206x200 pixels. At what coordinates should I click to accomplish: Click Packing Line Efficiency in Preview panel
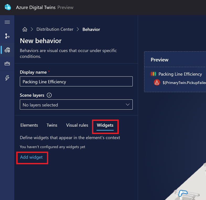pyautogui.click(x=180, y=74)
